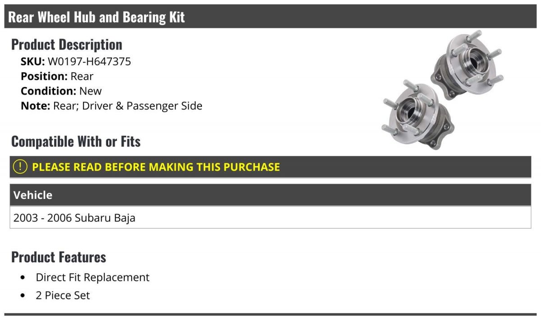Click the bullet point beside Direct Fit Replacement
The image size is (541, 320).
coord(23,278)
